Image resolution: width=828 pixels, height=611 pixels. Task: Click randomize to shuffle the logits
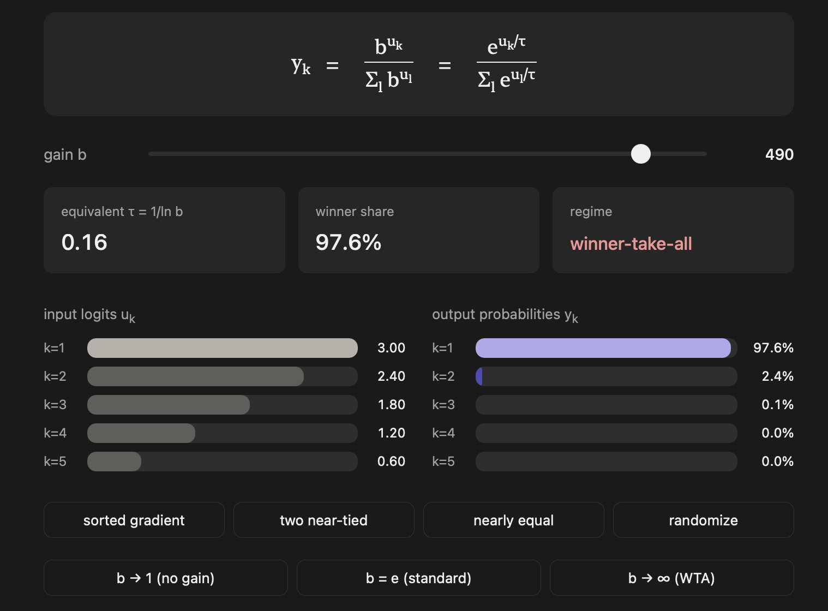tap(703, 520)
